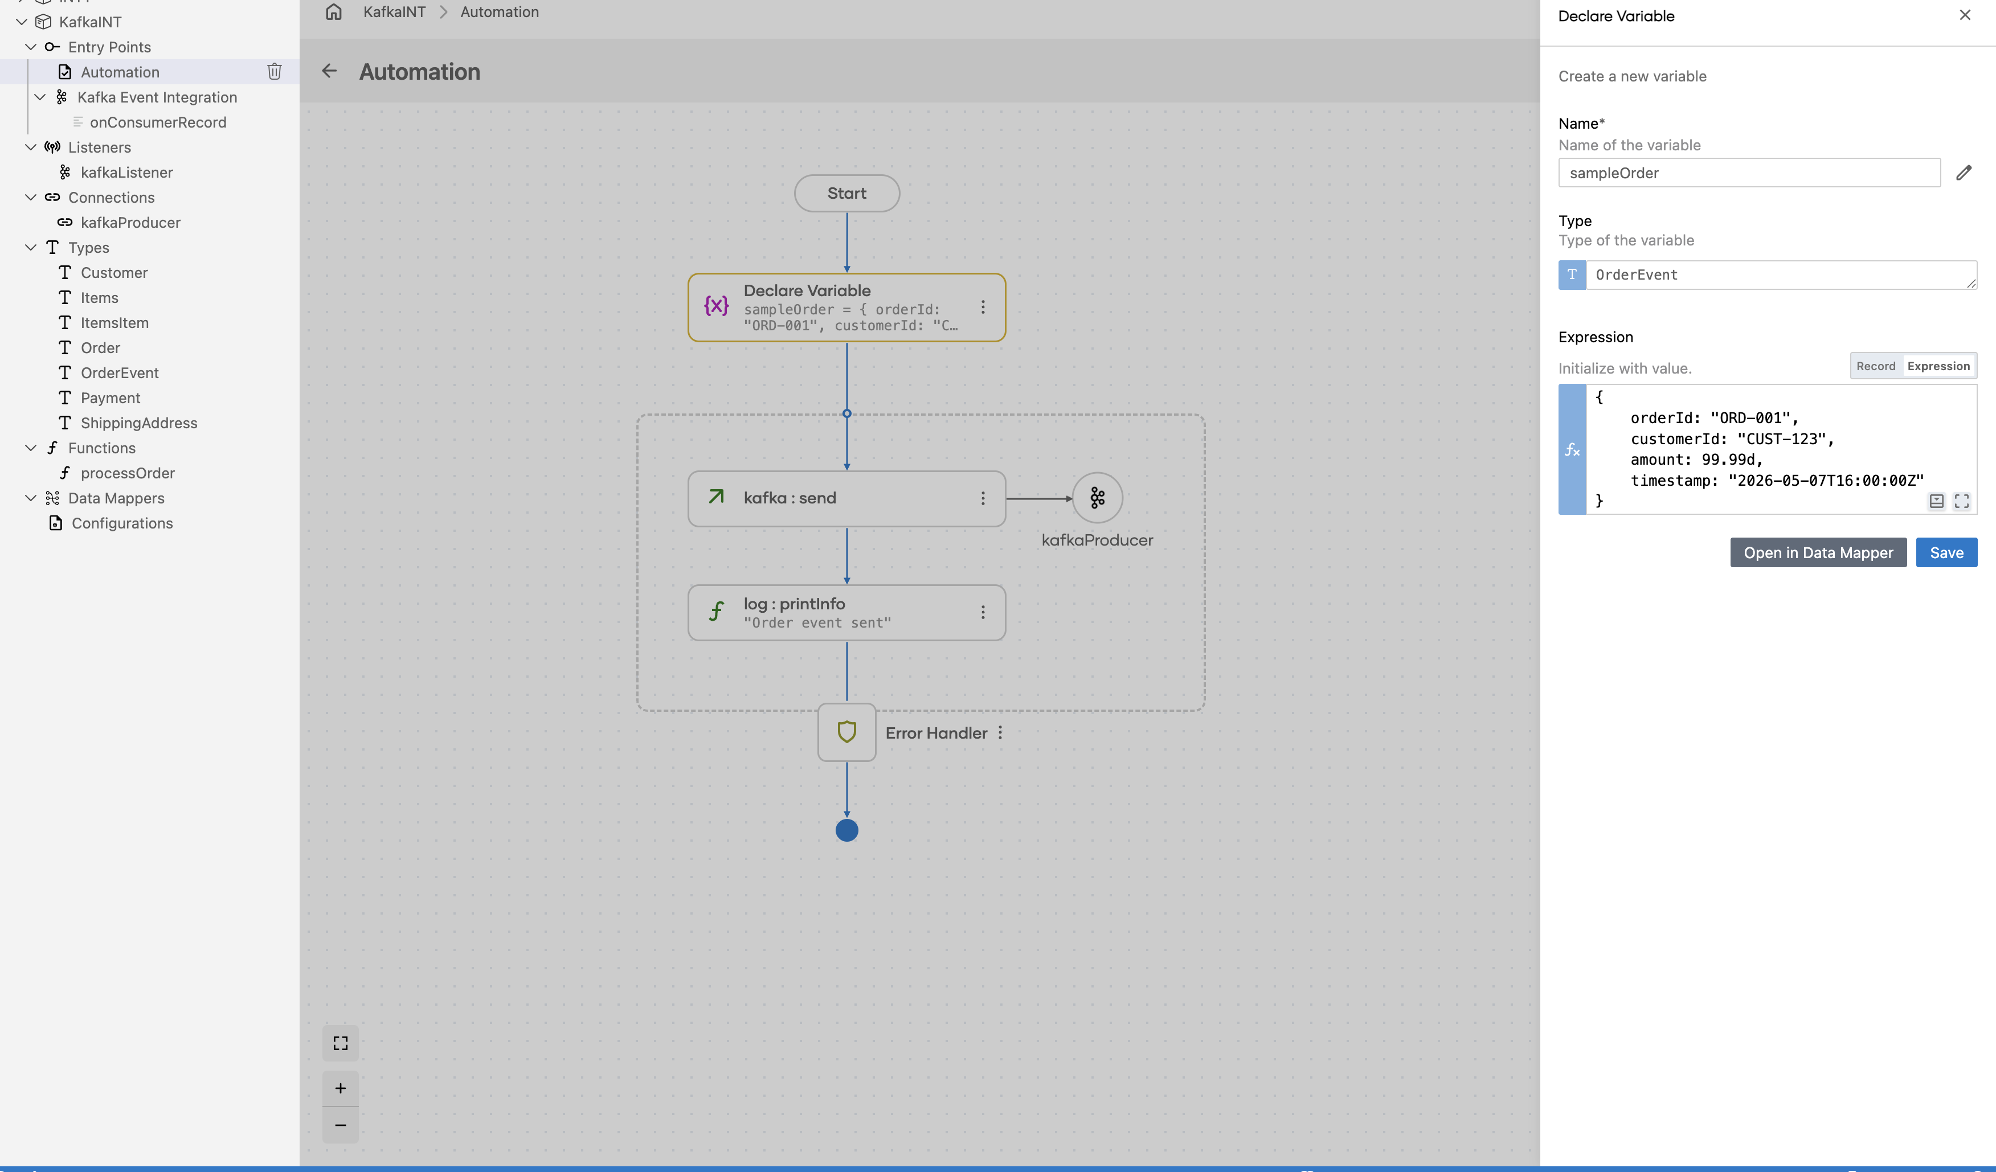The image size is (1996, 1172).
Task: Open the Declare Variable node options menu
Action: pyautogui.click(x=983, y=308)
